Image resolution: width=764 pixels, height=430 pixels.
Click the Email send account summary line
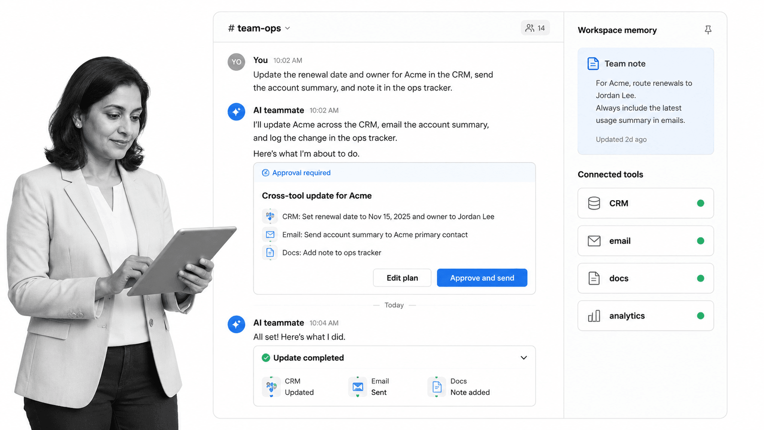375,235
